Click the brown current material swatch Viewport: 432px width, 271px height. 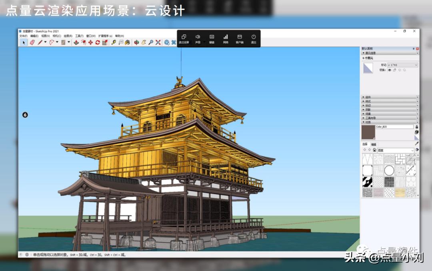(368, 132)
